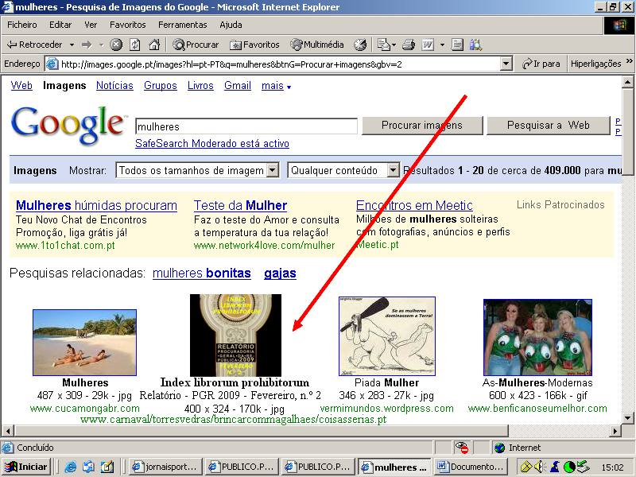Click the vertical scrollbar down arrow
This screenshot has width=636, height=477.
628,418
